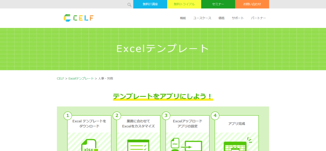Click the テンプレートをアプリにしよう！ heading
This screenshot has height=151, width=326.
tap(163, 96)
